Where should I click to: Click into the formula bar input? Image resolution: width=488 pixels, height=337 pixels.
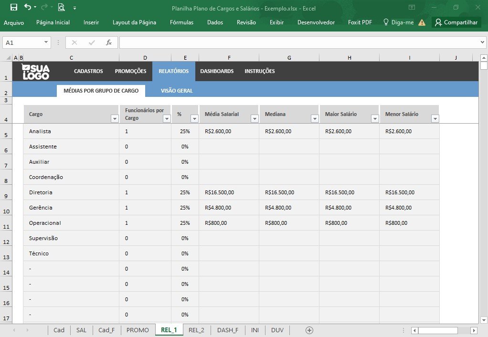(x=300, y=42)
